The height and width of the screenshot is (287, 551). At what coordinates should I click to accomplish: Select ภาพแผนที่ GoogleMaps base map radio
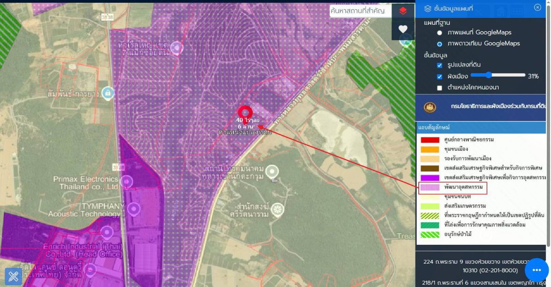coord(439,33)
